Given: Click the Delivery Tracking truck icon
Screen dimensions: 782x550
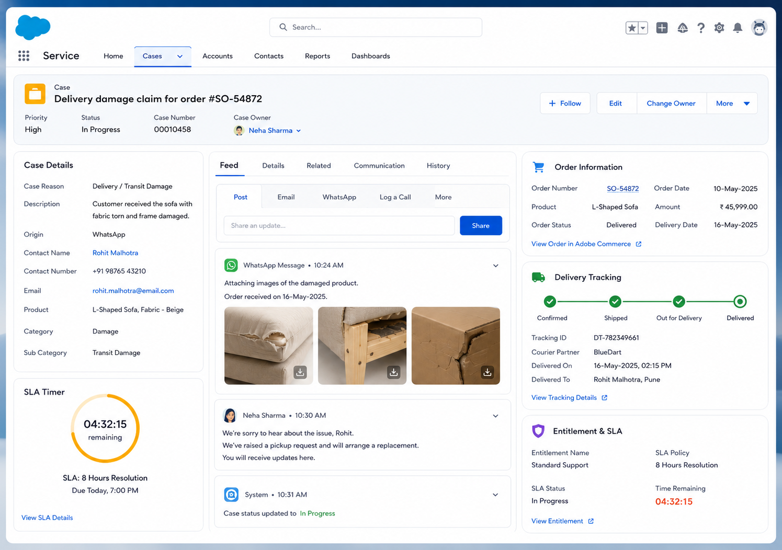Looking at the screenshot, I should pos(538,277).
